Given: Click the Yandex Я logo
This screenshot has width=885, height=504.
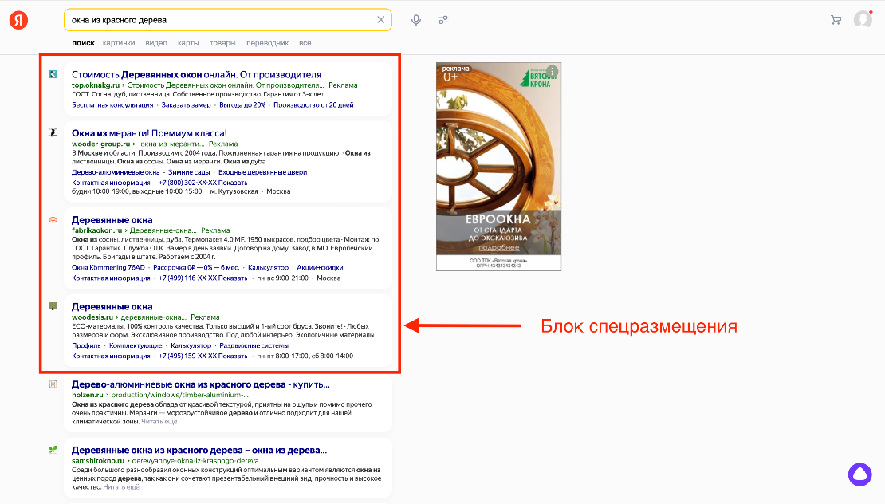Looking at the screenshot, I should click(x=17, y=19).
